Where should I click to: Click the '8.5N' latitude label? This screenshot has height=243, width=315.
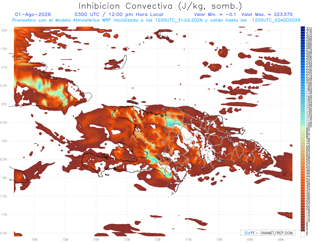pyautogui.click(x=3, y=159)
